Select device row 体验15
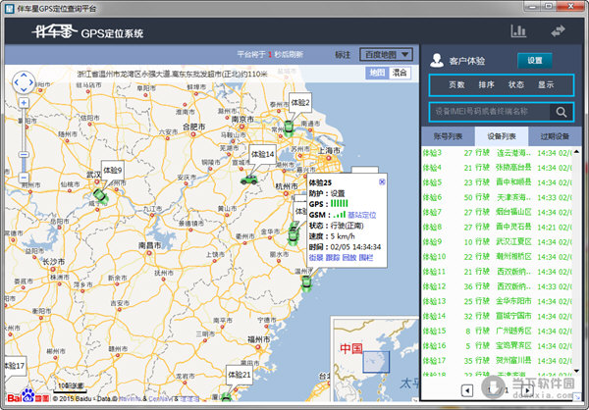Screen dimensions: 589x410 (497, 332)
